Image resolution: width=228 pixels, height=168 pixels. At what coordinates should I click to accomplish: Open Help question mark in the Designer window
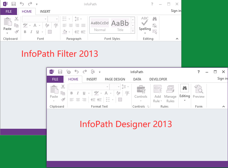(x=199, y=72)
